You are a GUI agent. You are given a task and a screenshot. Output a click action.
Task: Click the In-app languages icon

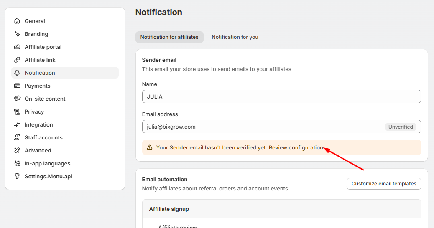[17, 163]
